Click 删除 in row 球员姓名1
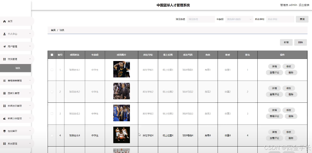Viewport: 312px width, 153px height. [291, 73]
